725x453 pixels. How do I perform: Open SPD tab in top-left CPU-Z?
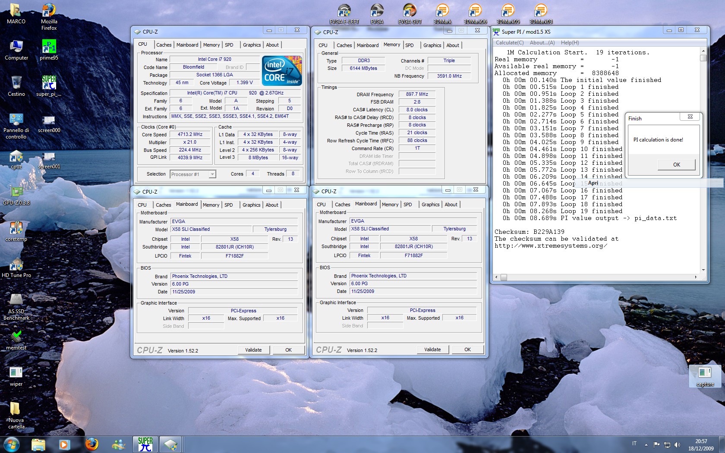pyautogui.click(x=229, y=45)
